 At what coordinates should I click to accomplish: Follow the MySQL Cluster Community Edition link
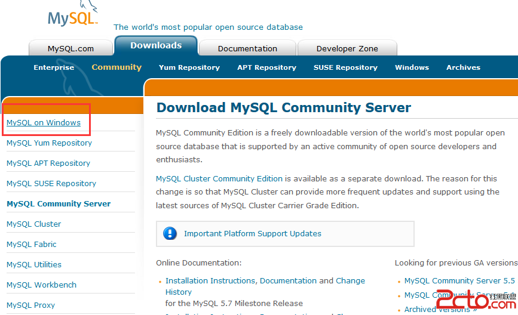pyautogui.click(x=219, y=178)
